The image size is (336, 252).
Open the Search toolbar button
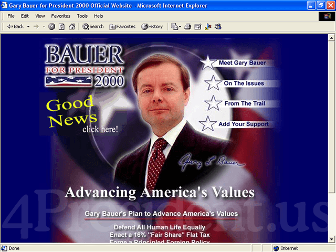coord(93,27)
